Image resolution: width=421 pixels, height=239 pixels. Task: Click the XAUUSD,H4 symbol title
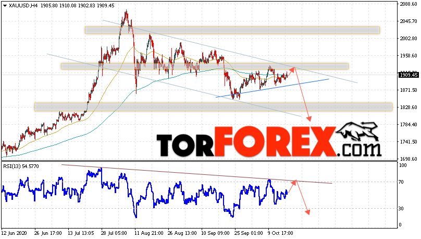pyautogui.click(x=23, y=6)
